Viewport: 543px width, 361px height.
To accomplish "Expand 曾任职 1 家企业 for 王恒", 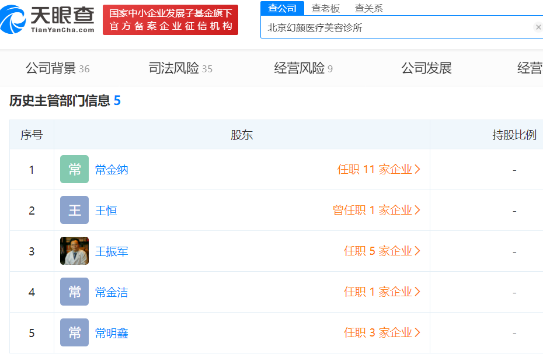I will (x=377, y=211).
